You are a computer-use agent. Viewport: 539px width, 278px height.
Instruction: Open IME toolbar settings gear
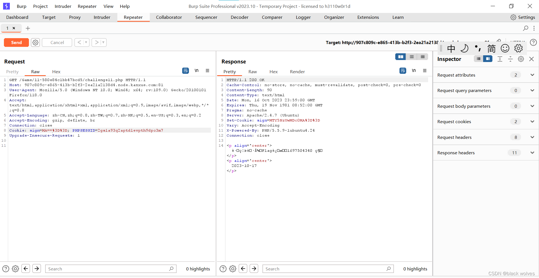[x=518, y=49]
